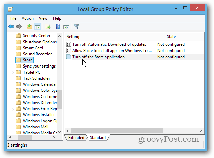Select the Windows Error Reporting tree item

tap(40, 109)
